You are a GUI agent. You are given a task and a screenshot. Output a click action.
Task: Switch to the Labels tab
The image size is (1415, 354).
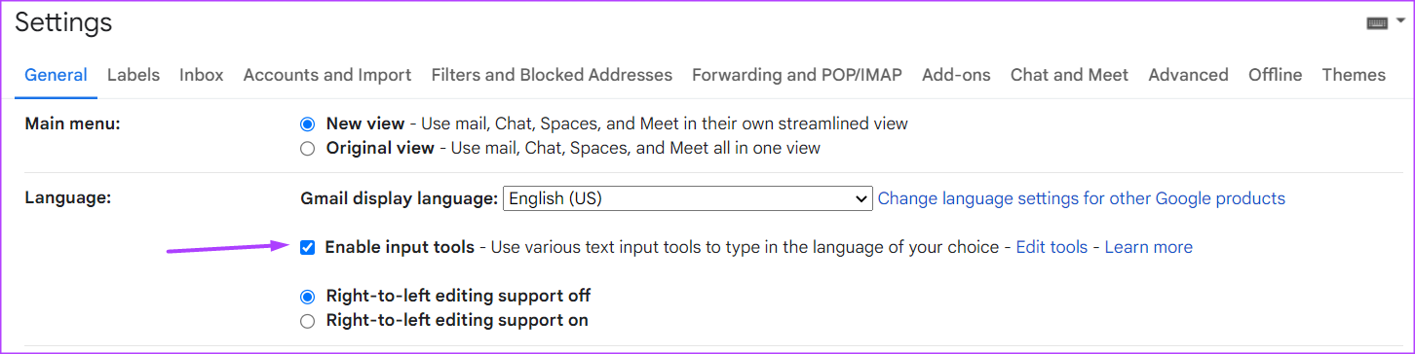pos(134,75)
